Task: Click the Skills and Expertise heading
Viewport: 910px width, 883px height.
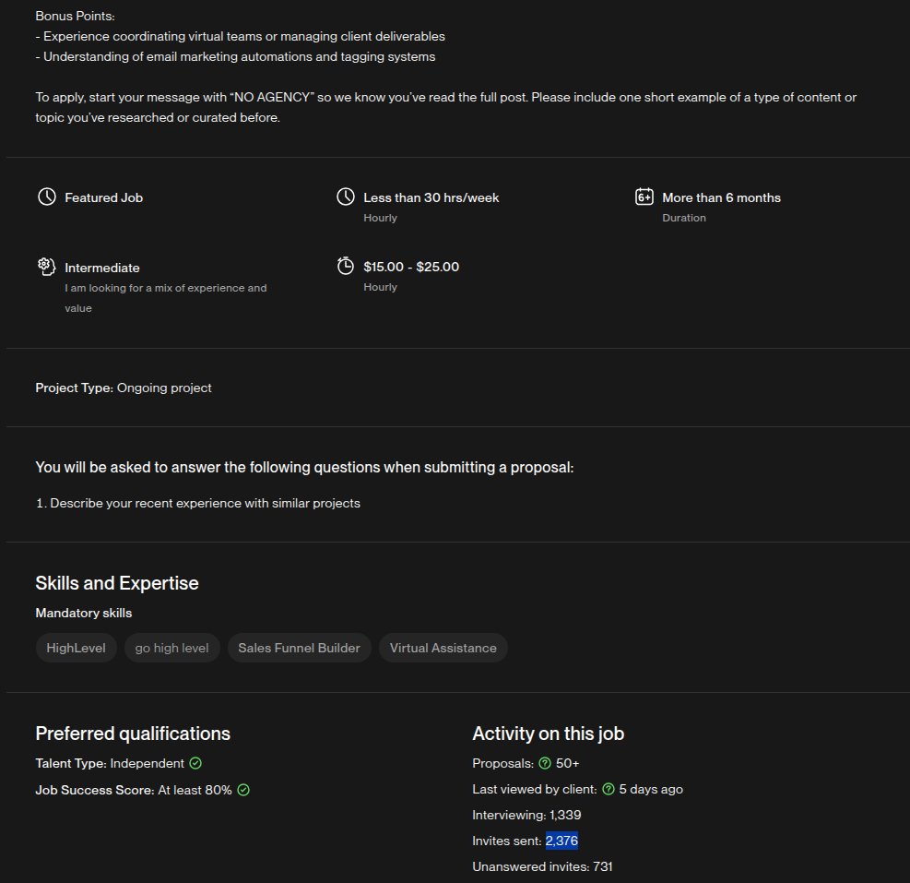Action: [117, 582]
